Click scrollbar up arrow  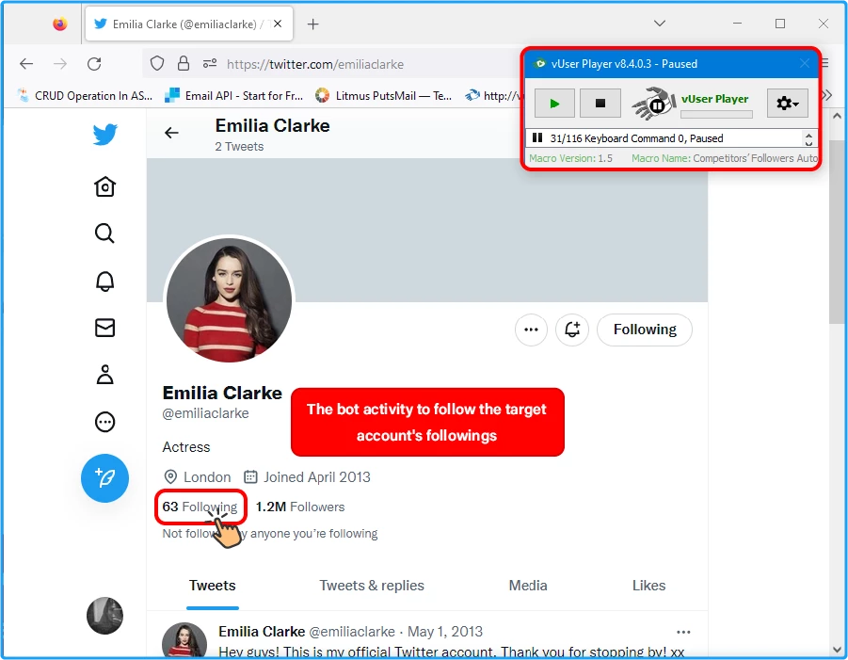tap(837, 116)
